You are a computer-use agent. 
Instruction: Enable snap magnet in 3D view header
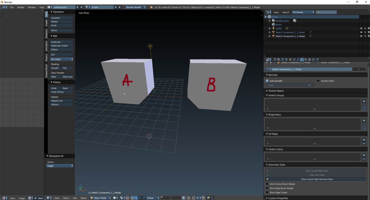tap(194, 198)
